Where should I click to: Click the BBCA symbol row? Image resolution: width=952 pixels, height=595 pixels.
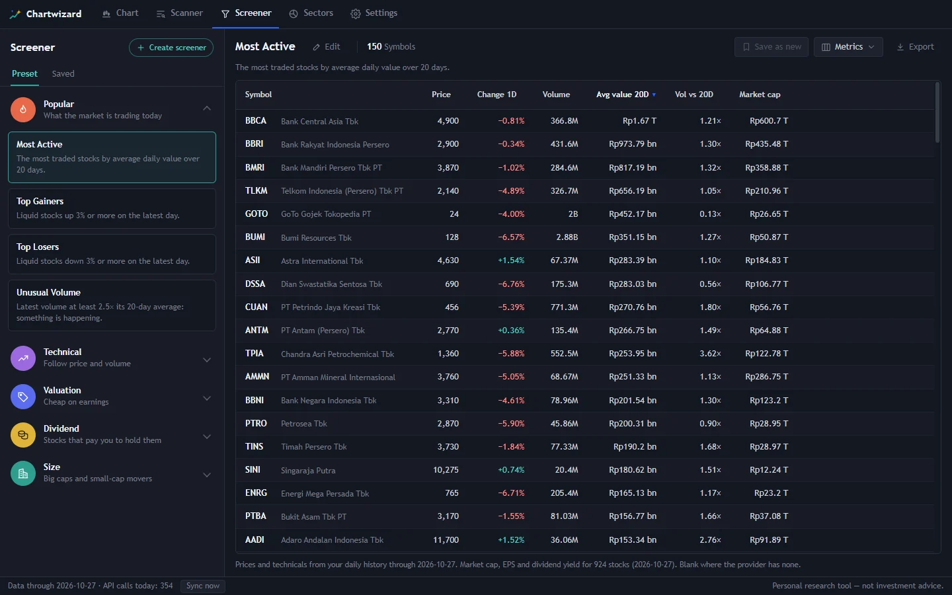[x=585, y=121]
